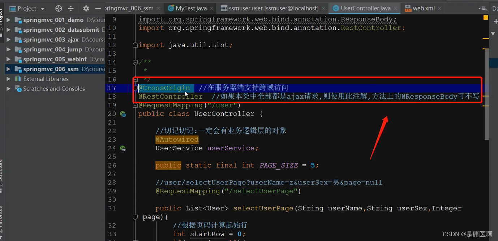This screenshot has height=241, width=498.
Task: Expand the springmvc_001_demo module
Action: click(9, 20)
